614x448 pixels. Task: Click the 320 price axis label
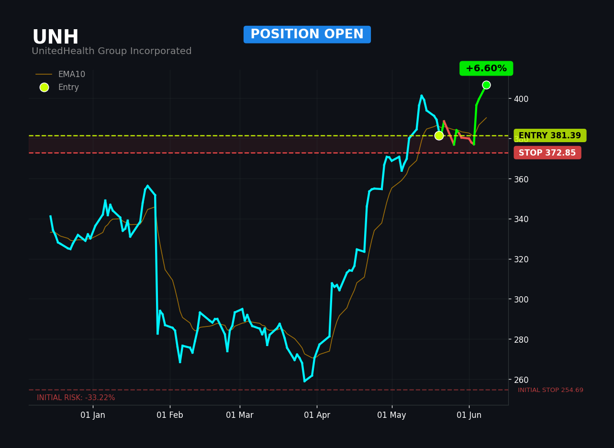pos(521,259)
